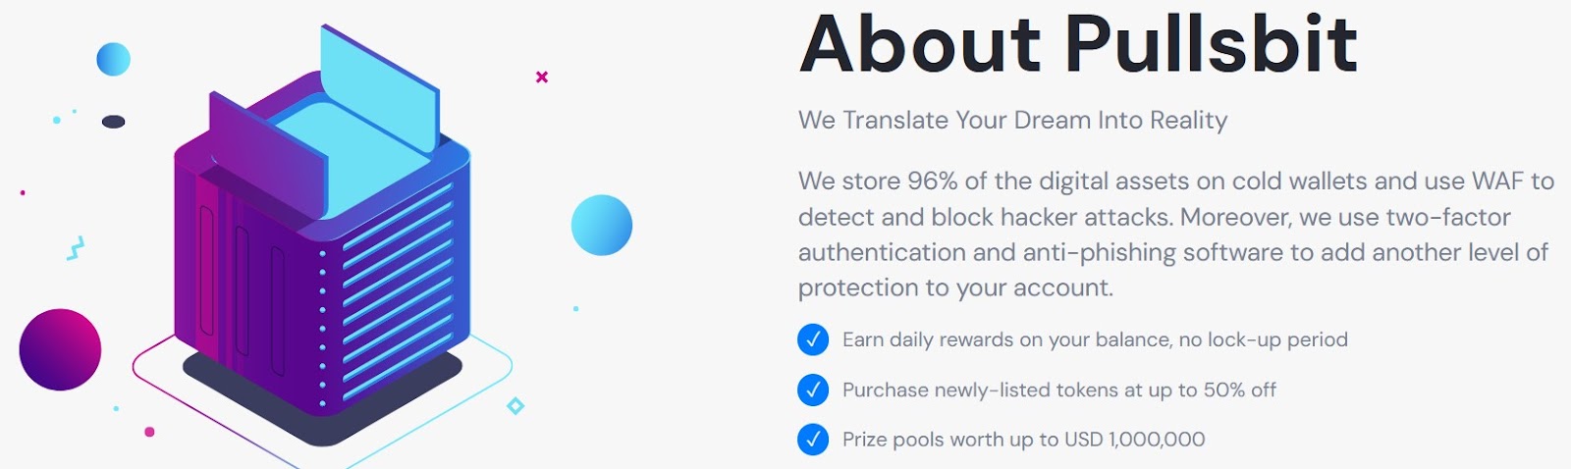This screenshot has height=469, width=1571.
Task: Select the Prize pools worth USD 1,000,000 item
Action: [1023, 440]
